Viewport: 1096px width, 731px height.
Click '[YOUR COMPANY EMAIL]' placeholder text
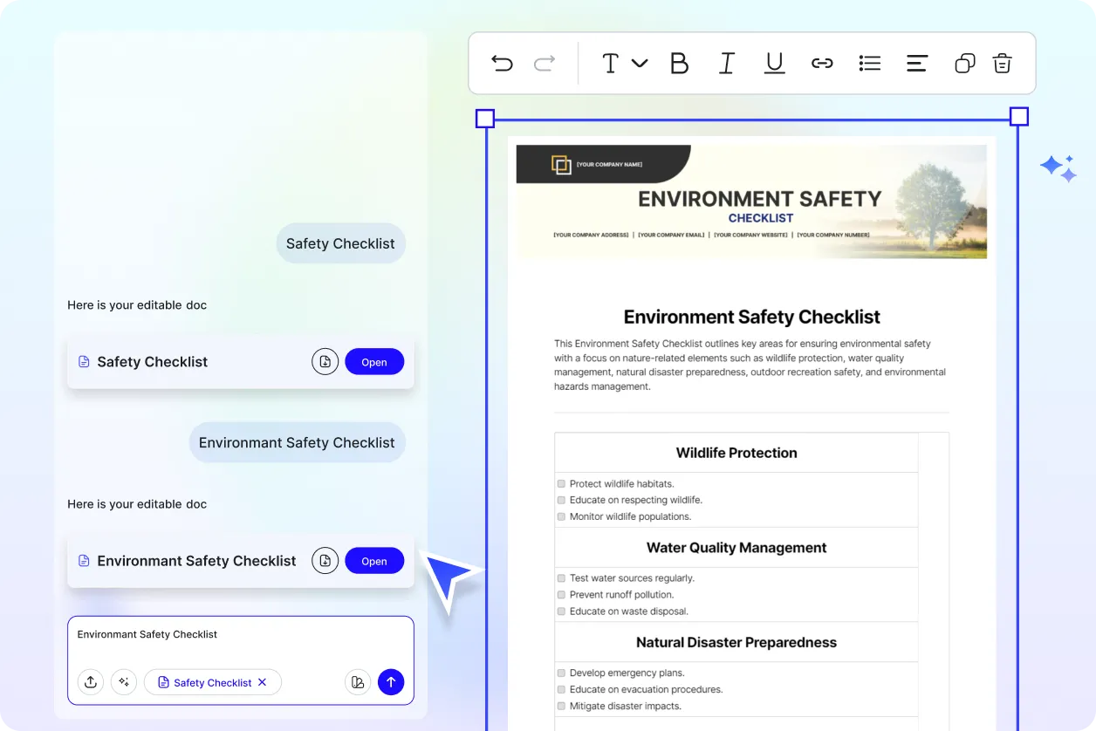coord(671,235)
